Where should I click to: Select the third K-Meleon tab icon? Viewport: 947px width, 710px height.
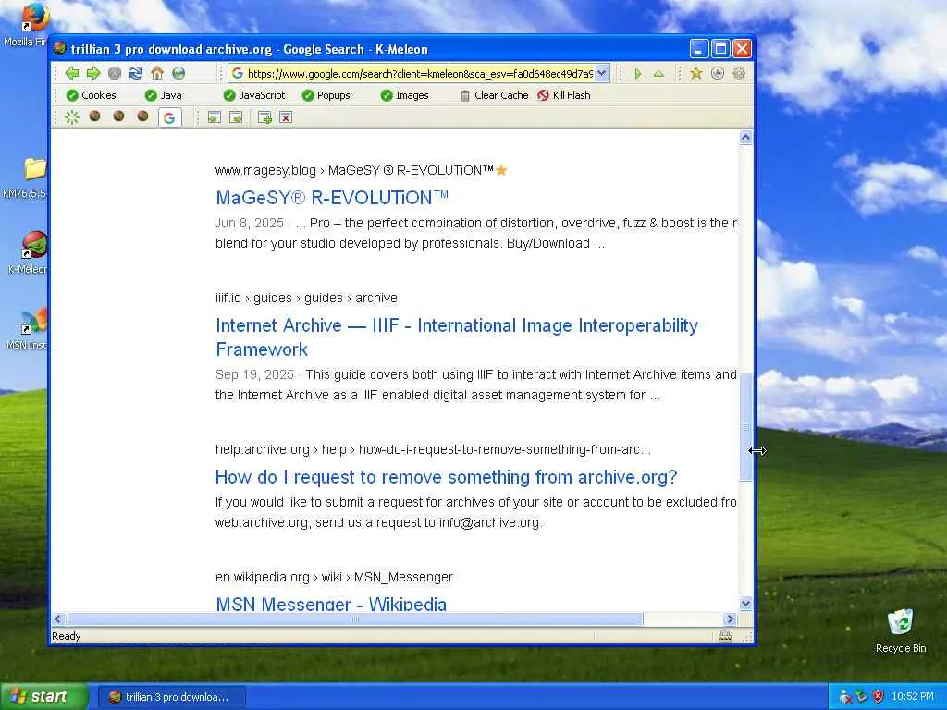(x=142, y=116)
